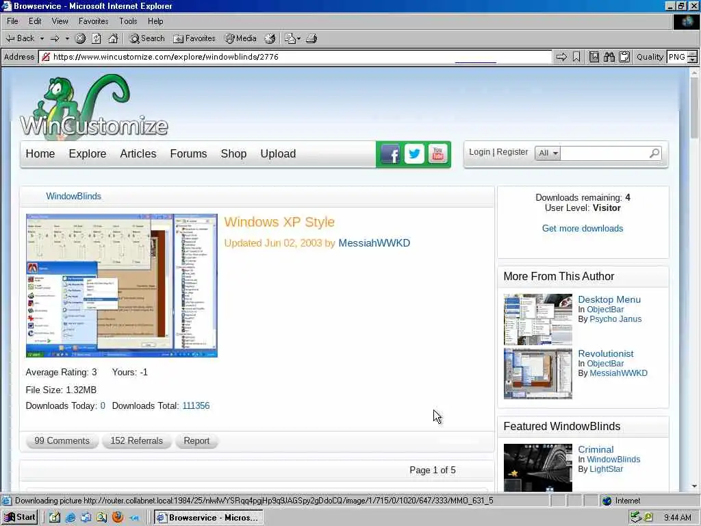Viewport: 701px width, 526px height.
Task: Open the Articles site section
Action: pyautogui.click(x=138, y=154)
